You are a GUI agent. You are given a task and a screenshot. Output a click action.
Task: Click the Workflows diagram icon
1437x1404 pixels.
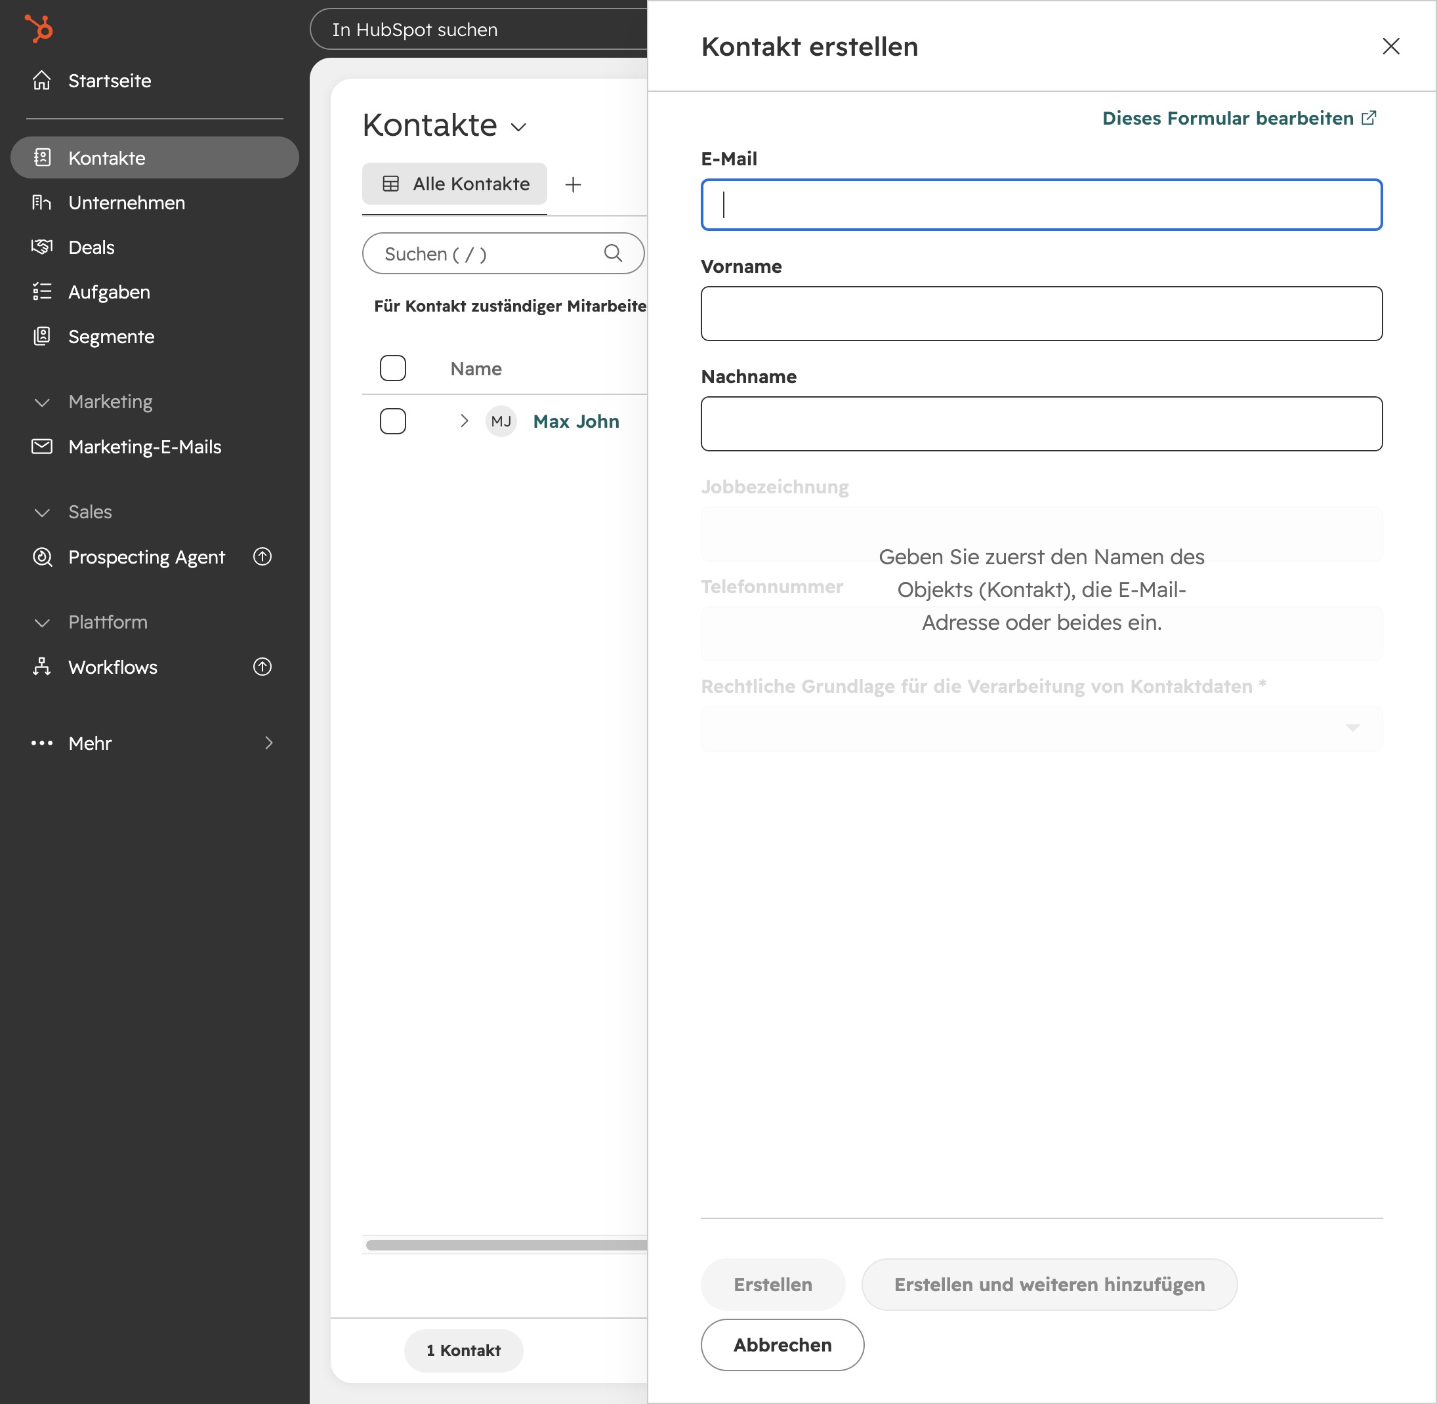[42, 667]
